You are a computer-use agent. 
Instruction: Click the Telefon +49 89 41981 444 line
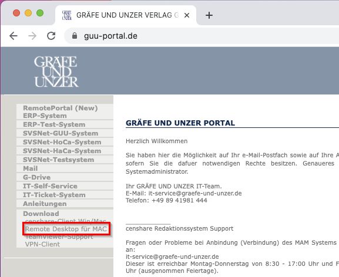coord(166,200)
